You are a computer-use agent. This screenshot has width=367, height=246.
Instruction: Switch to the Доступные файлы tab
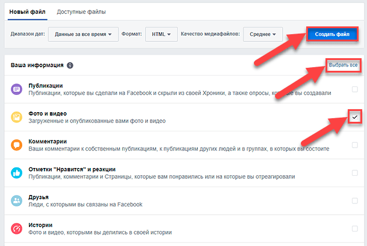tap(81, 12)
